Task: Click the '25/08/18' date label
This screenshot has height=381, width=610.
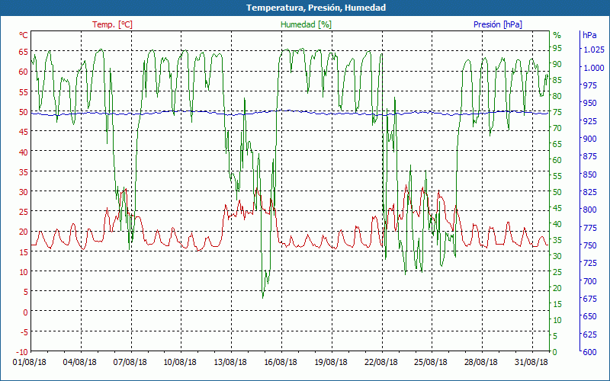Action: click(x=431, y=362)
